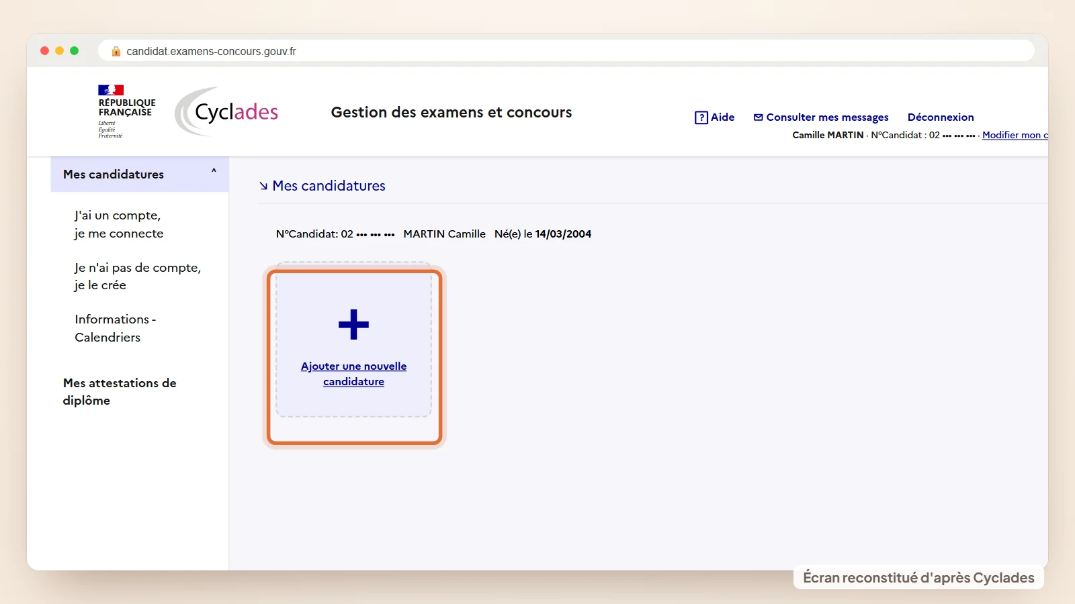Click the green maximize window button

coord(74,50)
